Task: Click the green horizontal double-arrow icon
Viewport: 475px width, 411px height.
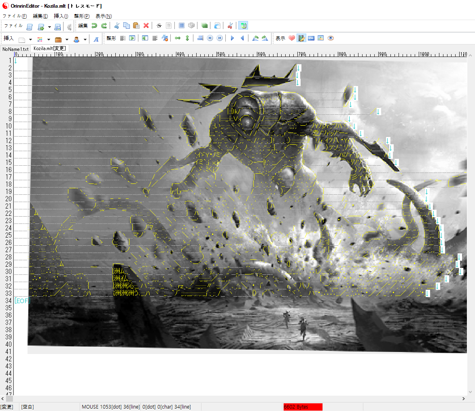Action: [177, 38]
